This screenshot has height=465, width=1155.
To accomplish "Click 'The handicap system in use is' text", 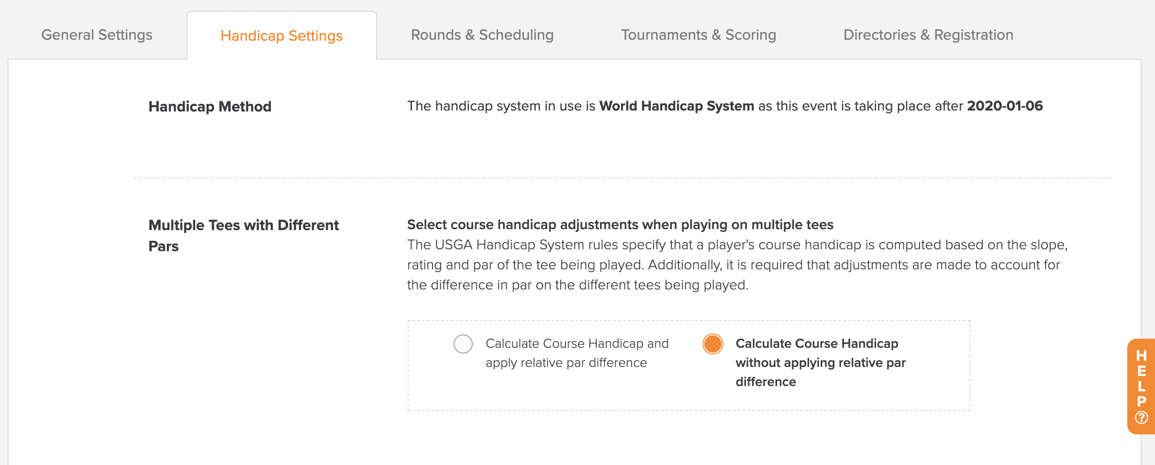I will [x=501, y=106].
